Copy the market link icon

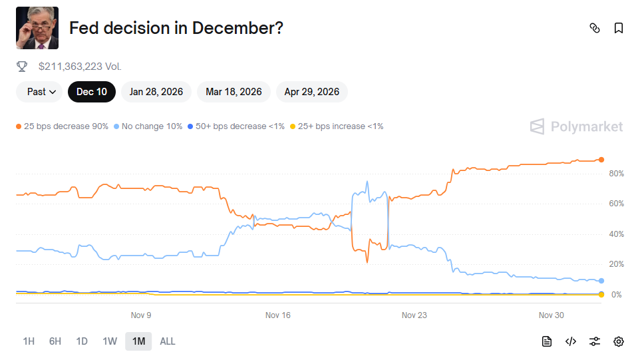click(x=595, y=28)
